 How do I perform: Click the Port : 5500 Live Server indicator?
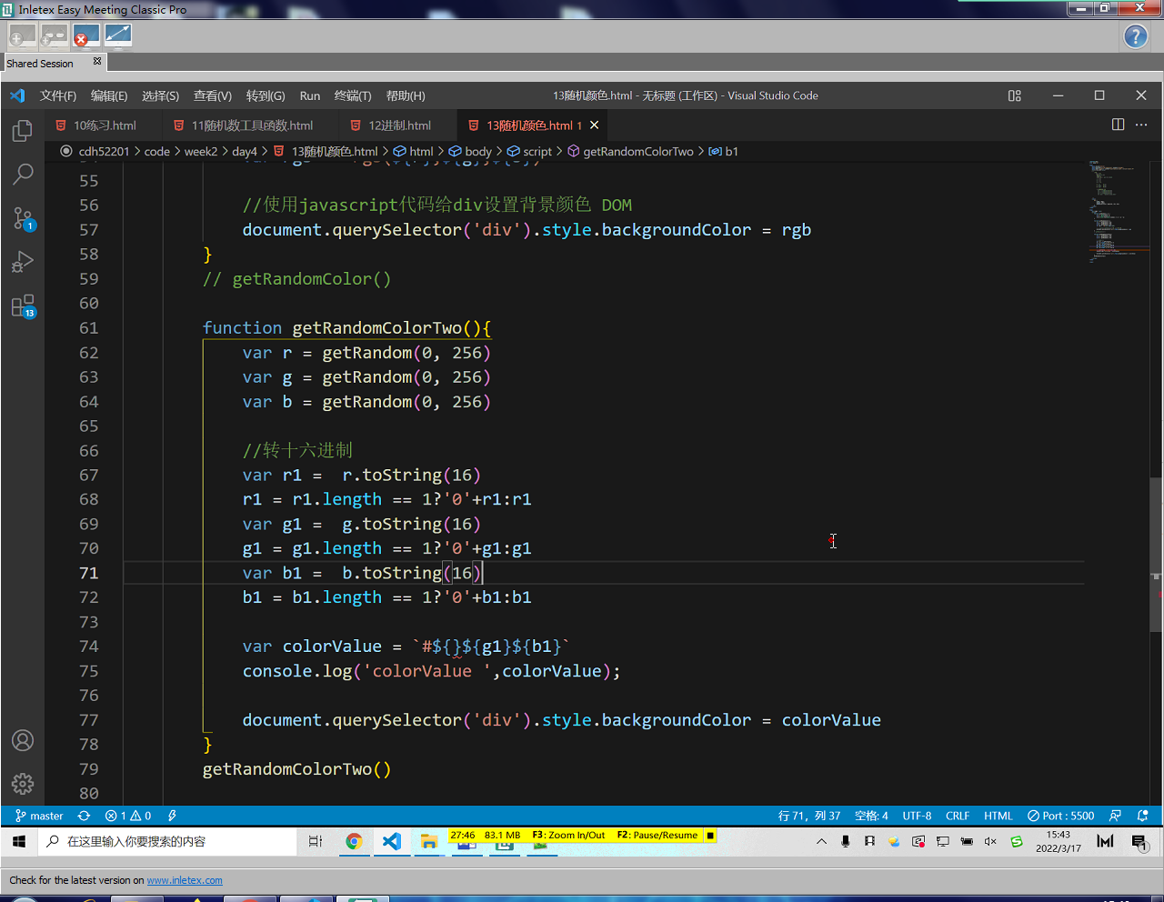coord(1060,816)
